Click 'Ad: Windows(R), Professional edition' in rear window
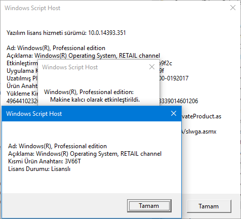Screen dimensions: 241x219 [56, 48]
